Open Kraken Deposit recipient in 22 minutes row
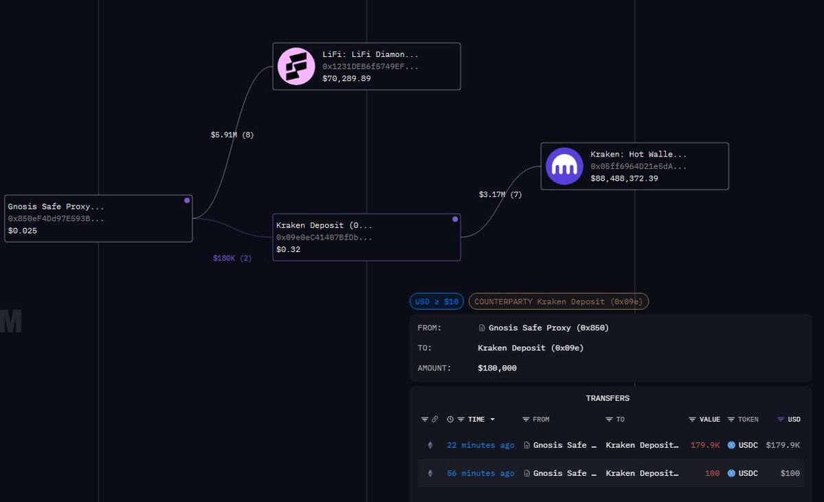The height and width of the screenshot is (502, 824). [642, 445]
